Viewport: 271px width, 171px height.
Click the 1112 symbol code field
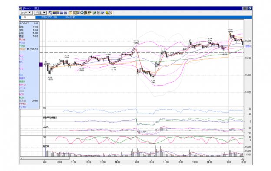28,17
